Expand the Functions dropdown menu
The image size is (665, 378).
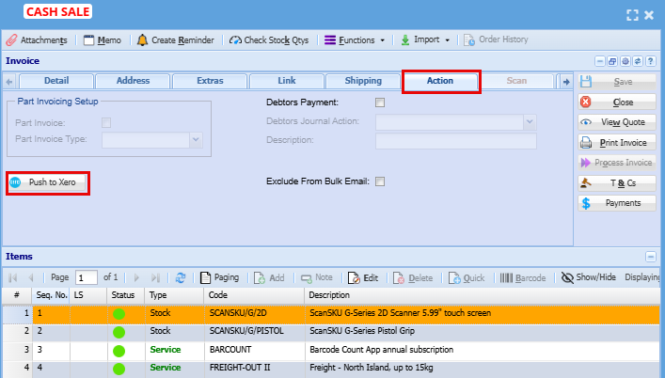click(x=355, y=40)
